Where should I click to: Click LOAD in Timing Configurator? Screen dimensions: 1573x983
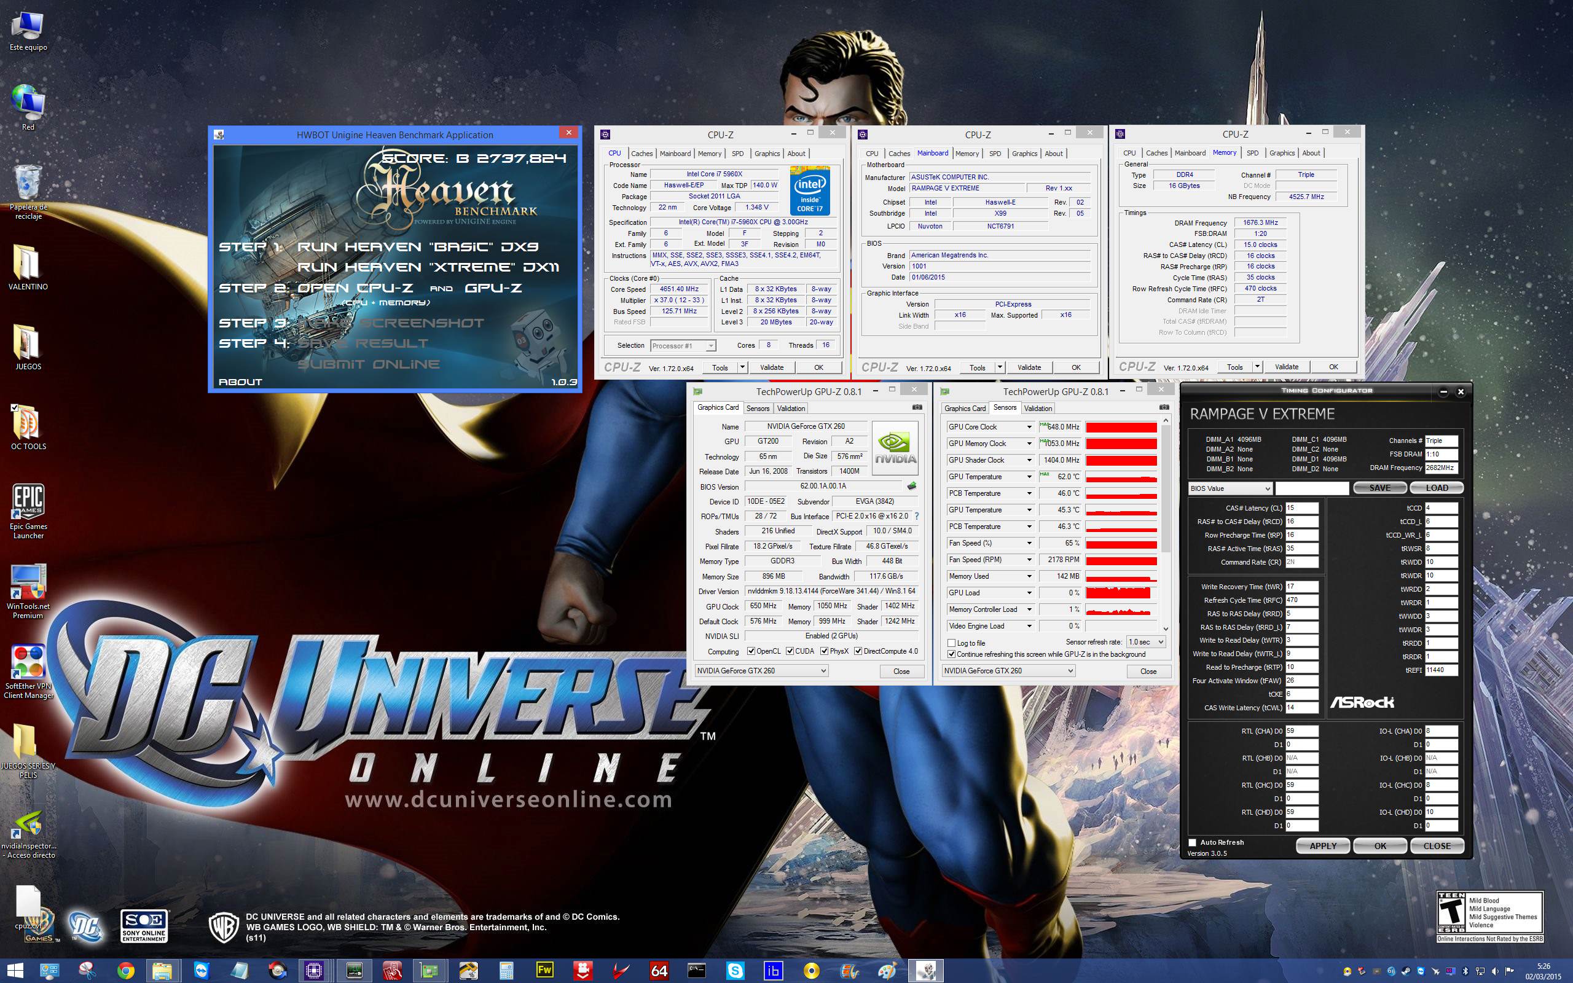[1437, 488]
